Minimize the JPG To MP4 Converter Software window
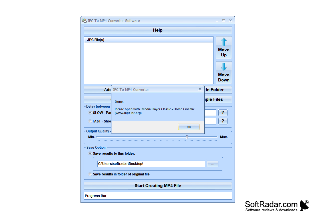Viewport: 316px width, 219px height. pyautogui.click(x=217, y=21)
